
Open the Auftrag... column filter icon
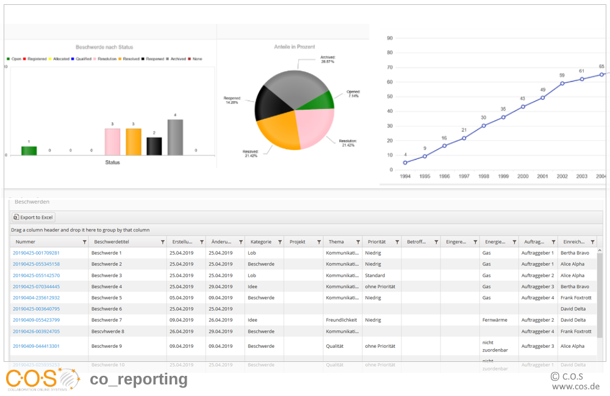click(x=553, y=242)
